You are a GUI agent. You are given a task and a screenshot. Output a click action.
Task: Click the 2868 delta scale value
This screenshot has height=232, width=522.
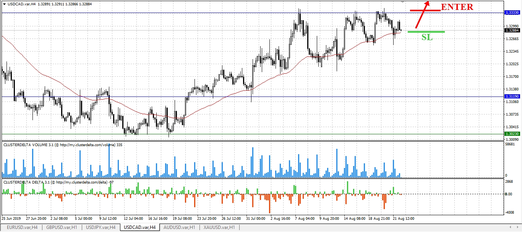(x=510, y=182)
